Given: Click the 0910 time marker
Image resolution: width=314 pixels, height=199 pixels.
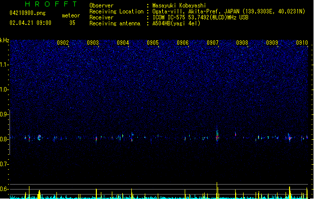Looking at the screenshot, I should 302,43.
